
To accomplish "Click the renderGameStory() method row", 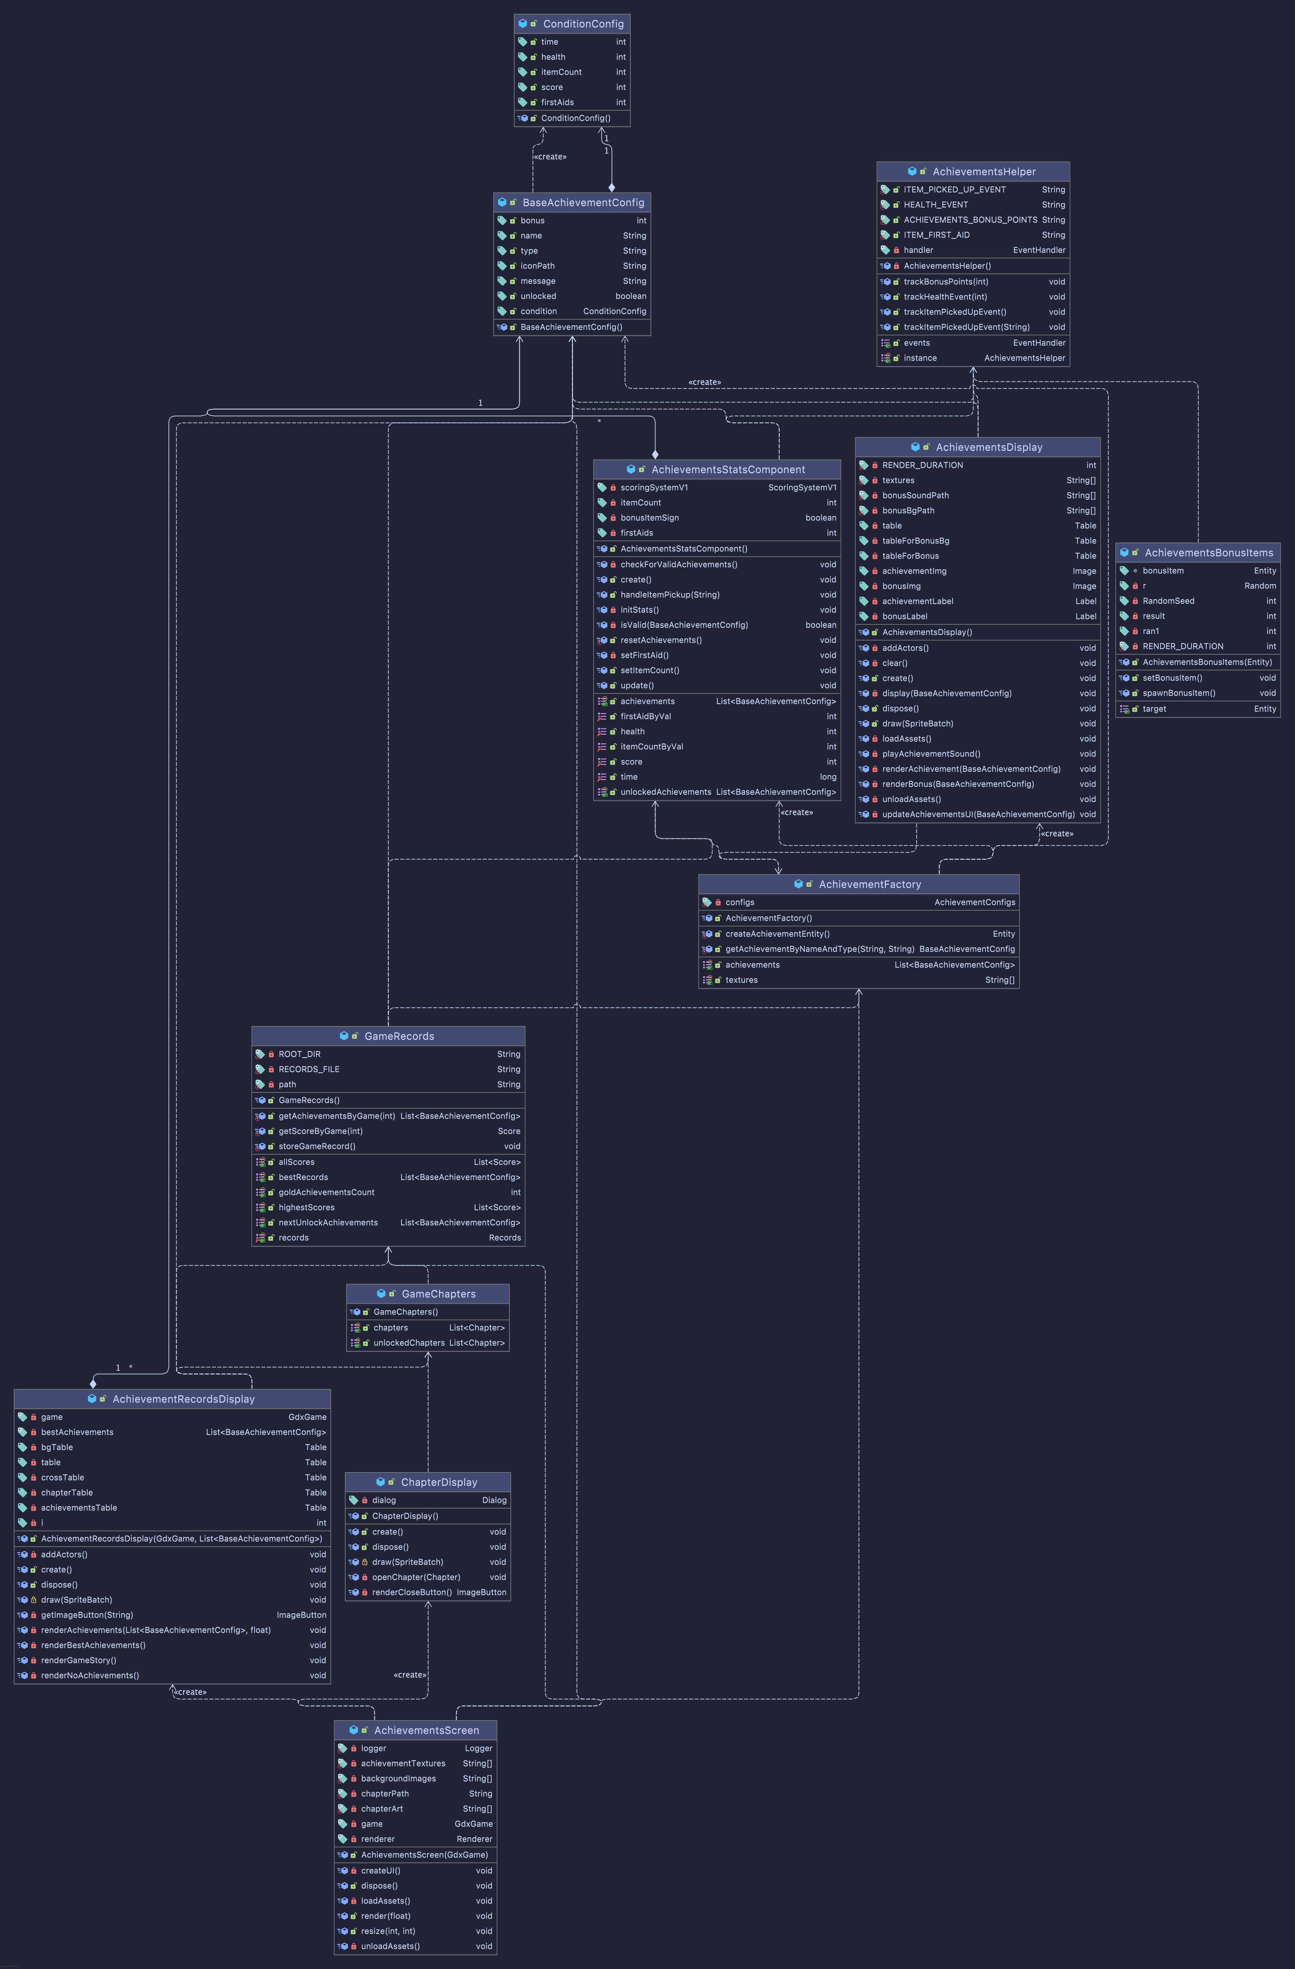I will coord(79,1660).
